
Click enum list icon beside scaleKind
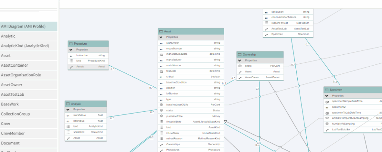pos(68,132)
